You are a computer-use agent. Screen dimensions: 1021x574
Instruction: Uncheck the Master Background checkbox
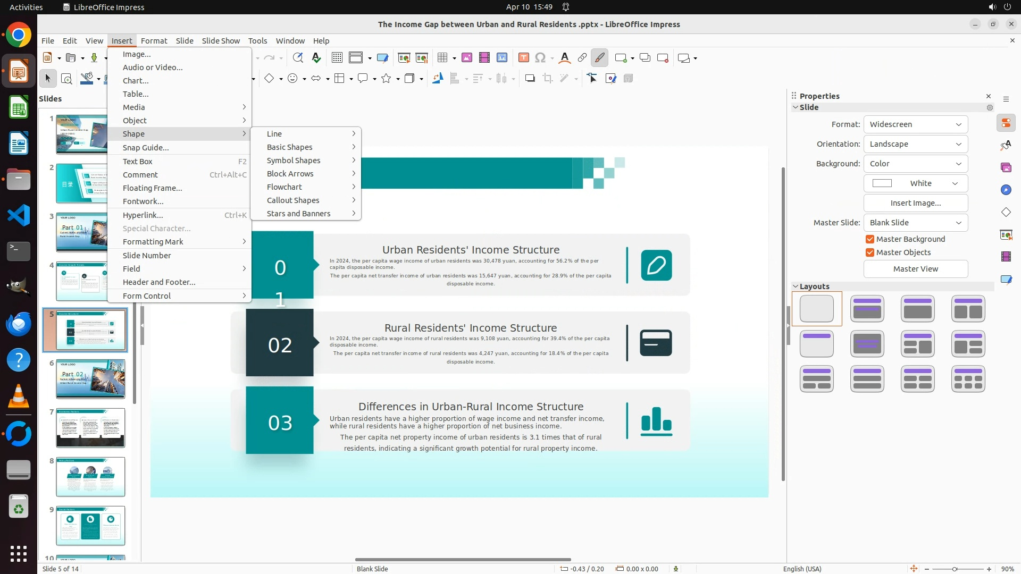tap(870, 239)
